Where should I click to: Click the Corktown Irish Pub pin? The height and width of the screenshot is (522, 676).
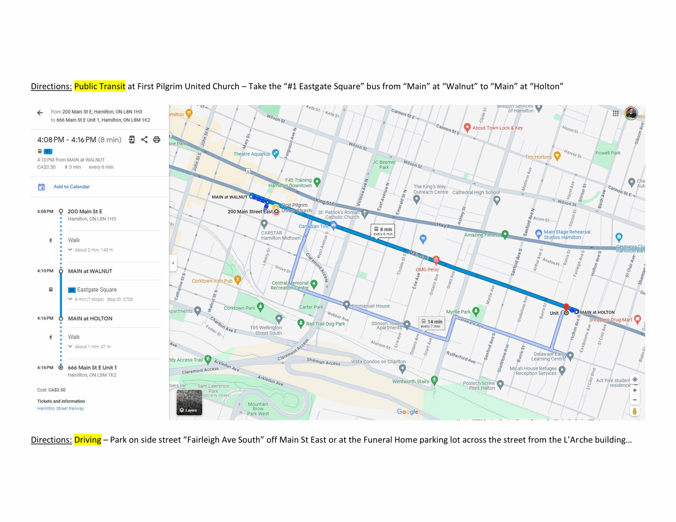[238, 280]
